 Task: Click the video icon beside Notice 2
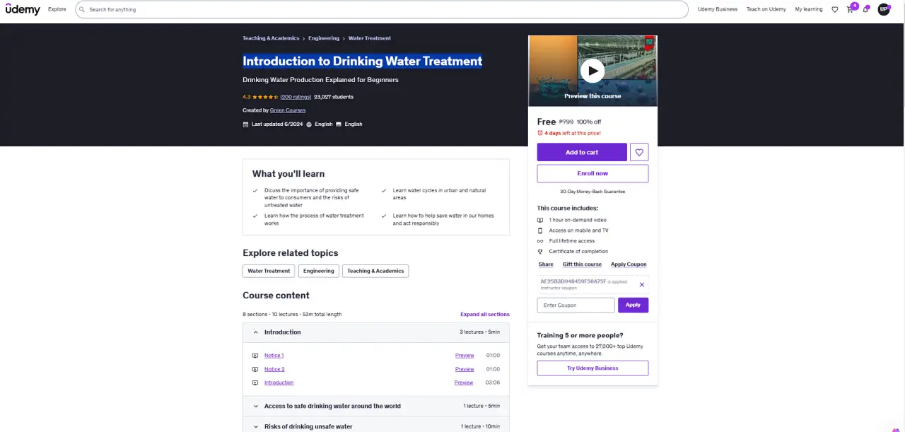(255, 369)
